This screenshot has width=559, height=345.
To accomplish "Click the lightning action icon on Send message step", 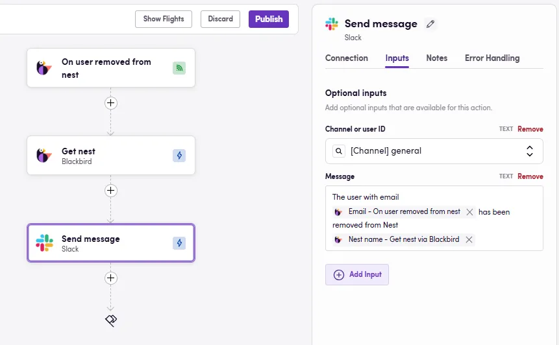I will point(179,243).
